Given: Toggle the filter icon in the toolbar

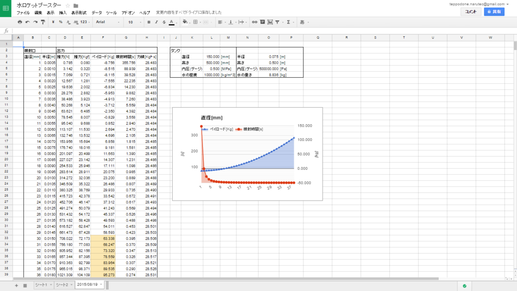Looking at the screenshot, I should pos(278,22).
